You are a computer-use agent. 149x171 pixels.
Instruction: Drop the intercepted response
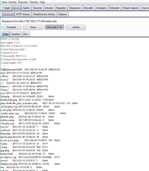[x=33, y=27]
